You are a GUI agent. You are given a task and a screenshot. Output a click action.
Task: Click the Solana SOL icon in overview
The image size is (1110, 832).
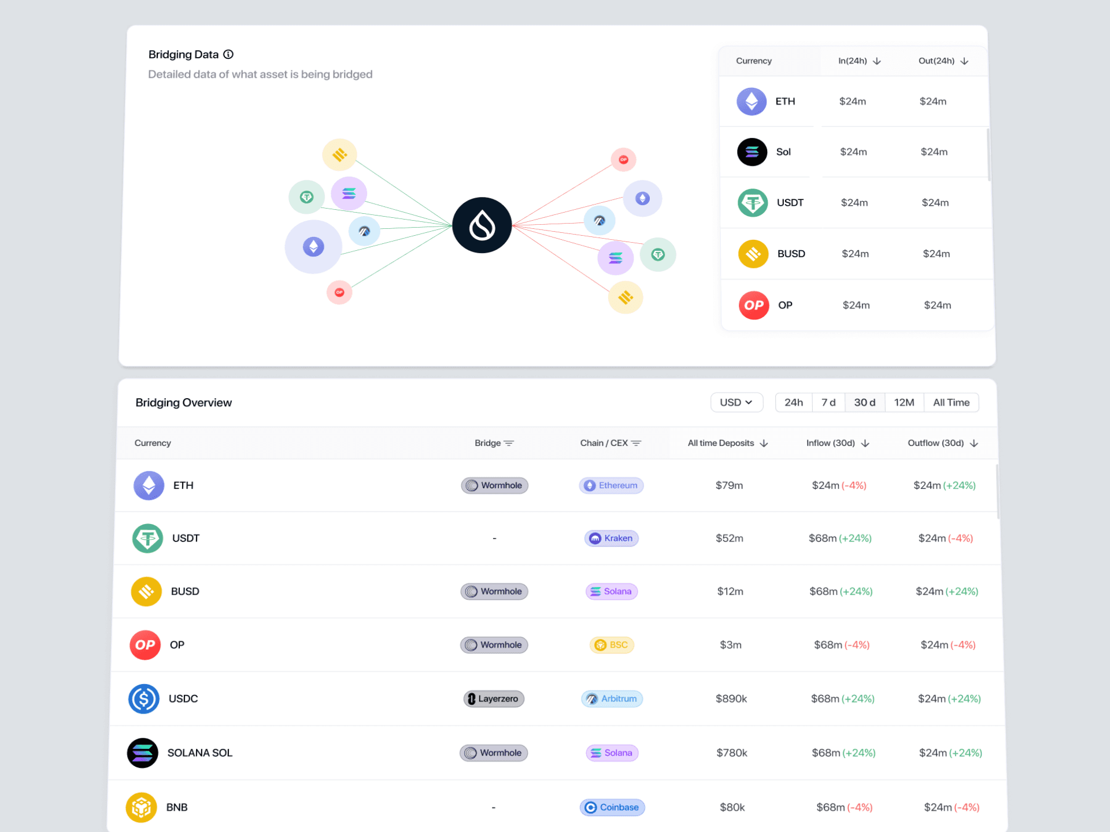coord(142,753)
